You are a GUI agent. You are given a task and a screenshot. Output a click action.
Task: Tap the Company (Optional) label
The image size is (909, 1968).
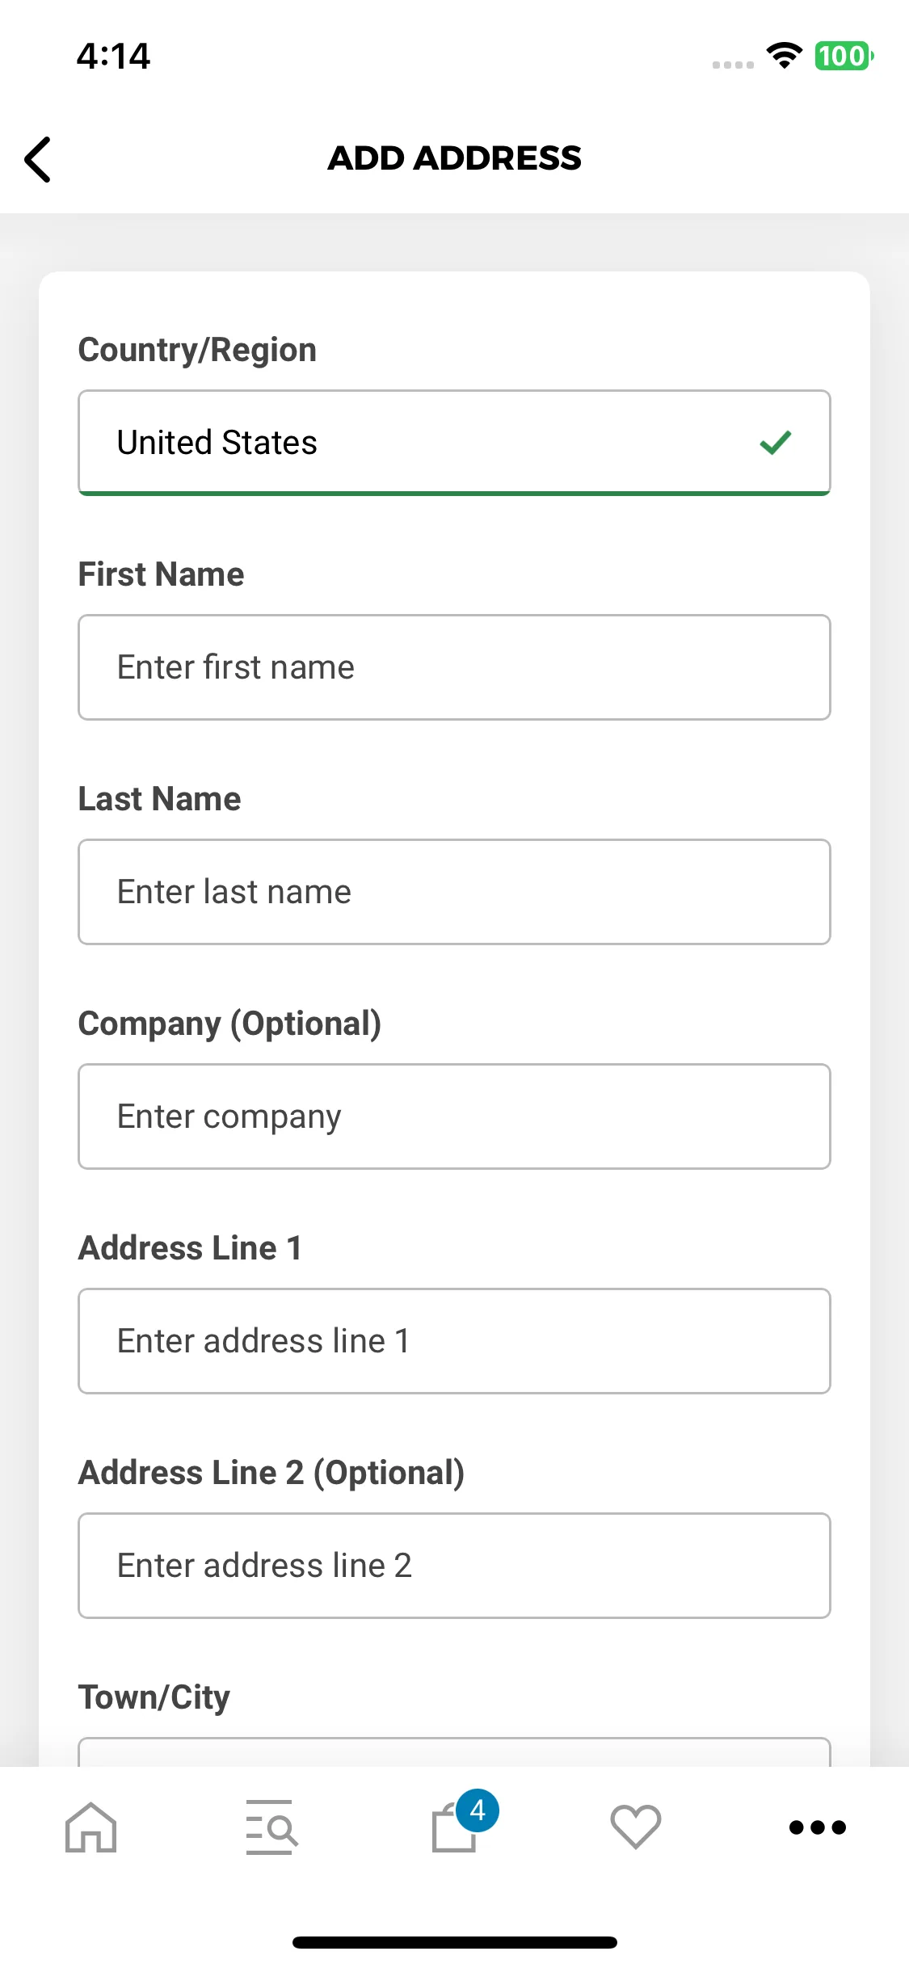click(229, 1024)
